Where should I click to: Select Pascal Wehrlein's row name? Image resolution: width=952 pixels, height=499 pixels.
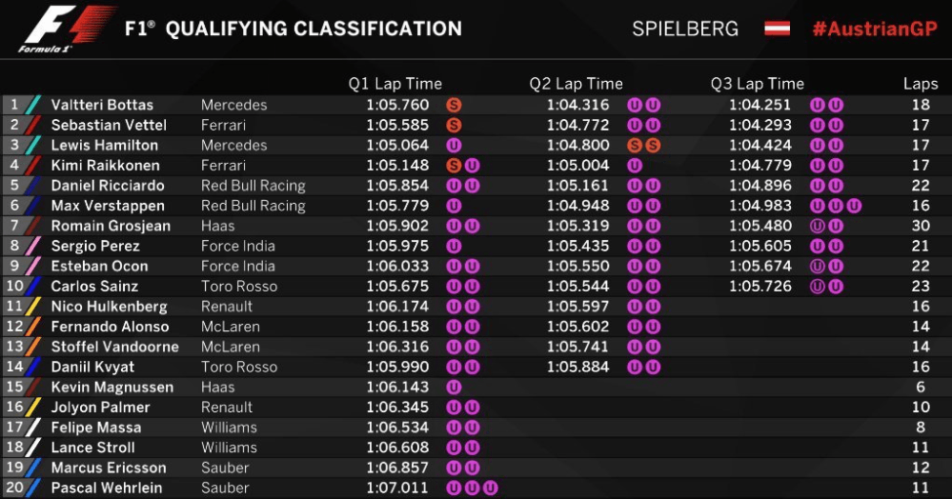106,488
